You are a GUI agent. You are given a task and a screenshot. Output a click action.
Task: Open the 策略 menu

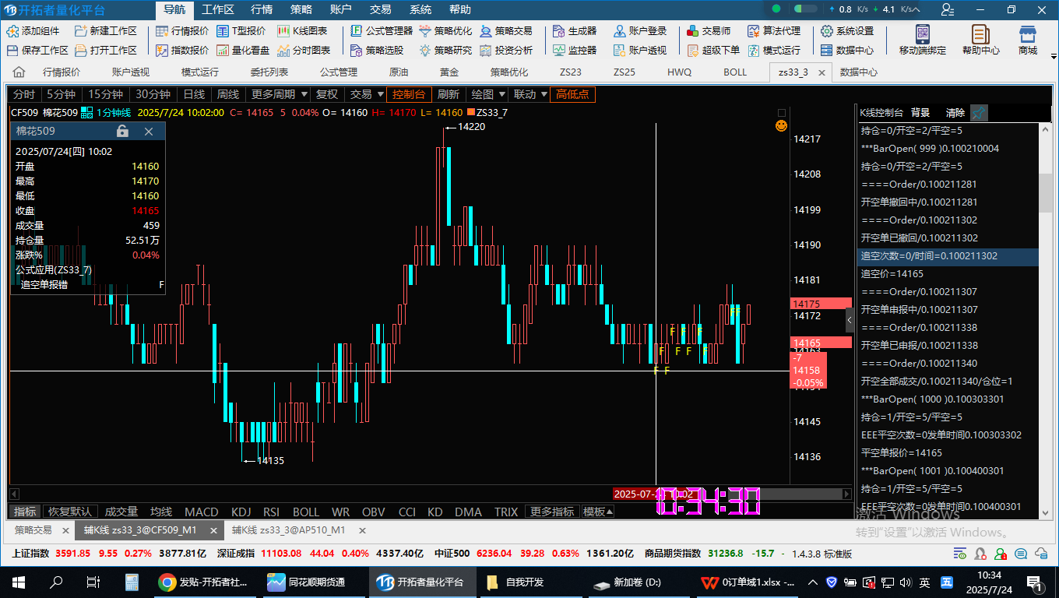pos(301,9)
